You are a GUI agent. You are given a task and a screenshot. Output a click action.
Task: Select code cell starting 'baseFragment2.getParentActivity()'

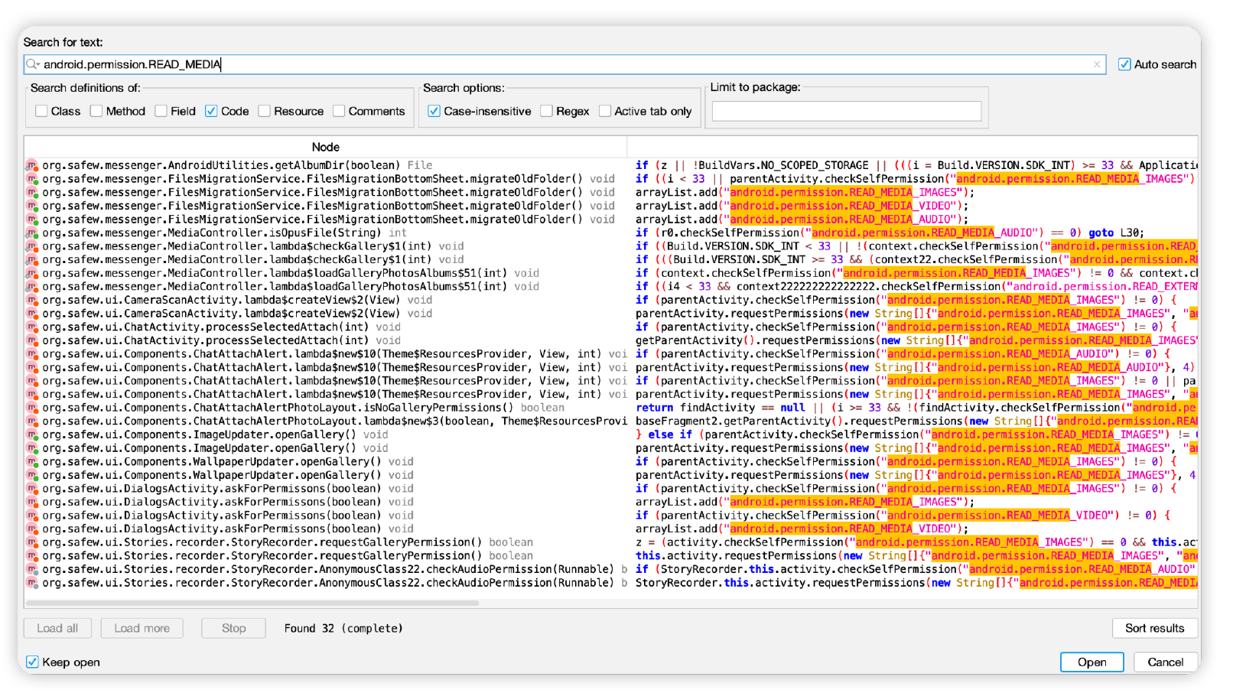point(916,421)
